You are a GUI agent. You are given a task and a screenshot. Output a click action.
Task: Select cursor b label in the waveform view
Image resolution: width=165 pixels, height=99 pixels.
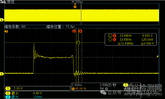pos(74,31)
